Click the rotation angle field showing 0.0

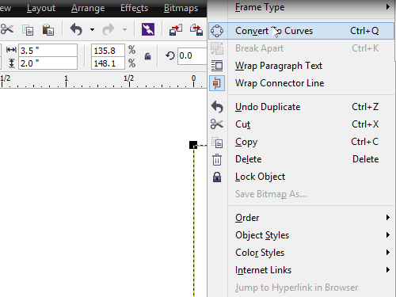192,56
